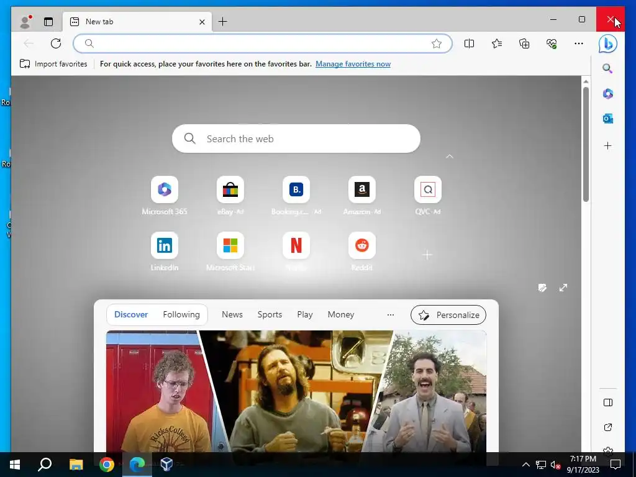Launch Chrome from taskbar
This screenshot has width=636, height=477.
[x=107, y=465]
